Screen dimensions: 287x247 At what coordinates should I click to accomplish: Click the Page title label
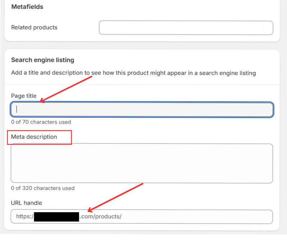click(24, 96)
